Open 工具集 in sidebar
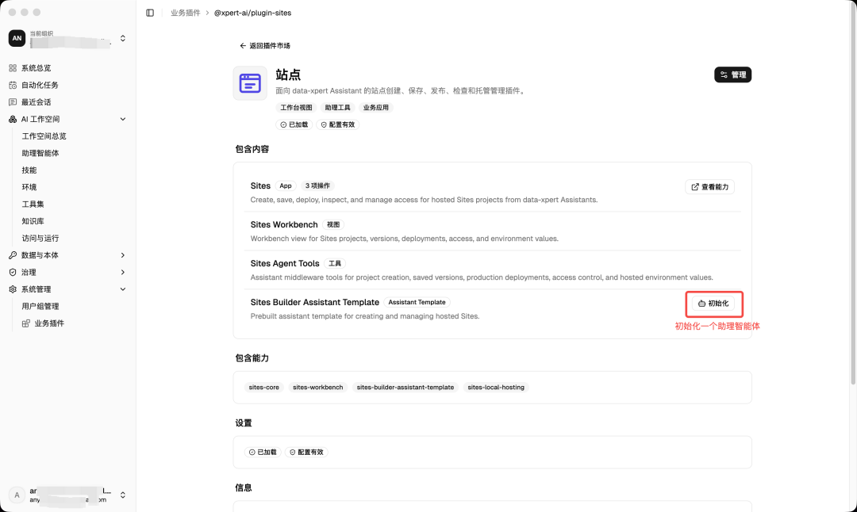Screen dimensions: 857x512 tap(33, 204)
